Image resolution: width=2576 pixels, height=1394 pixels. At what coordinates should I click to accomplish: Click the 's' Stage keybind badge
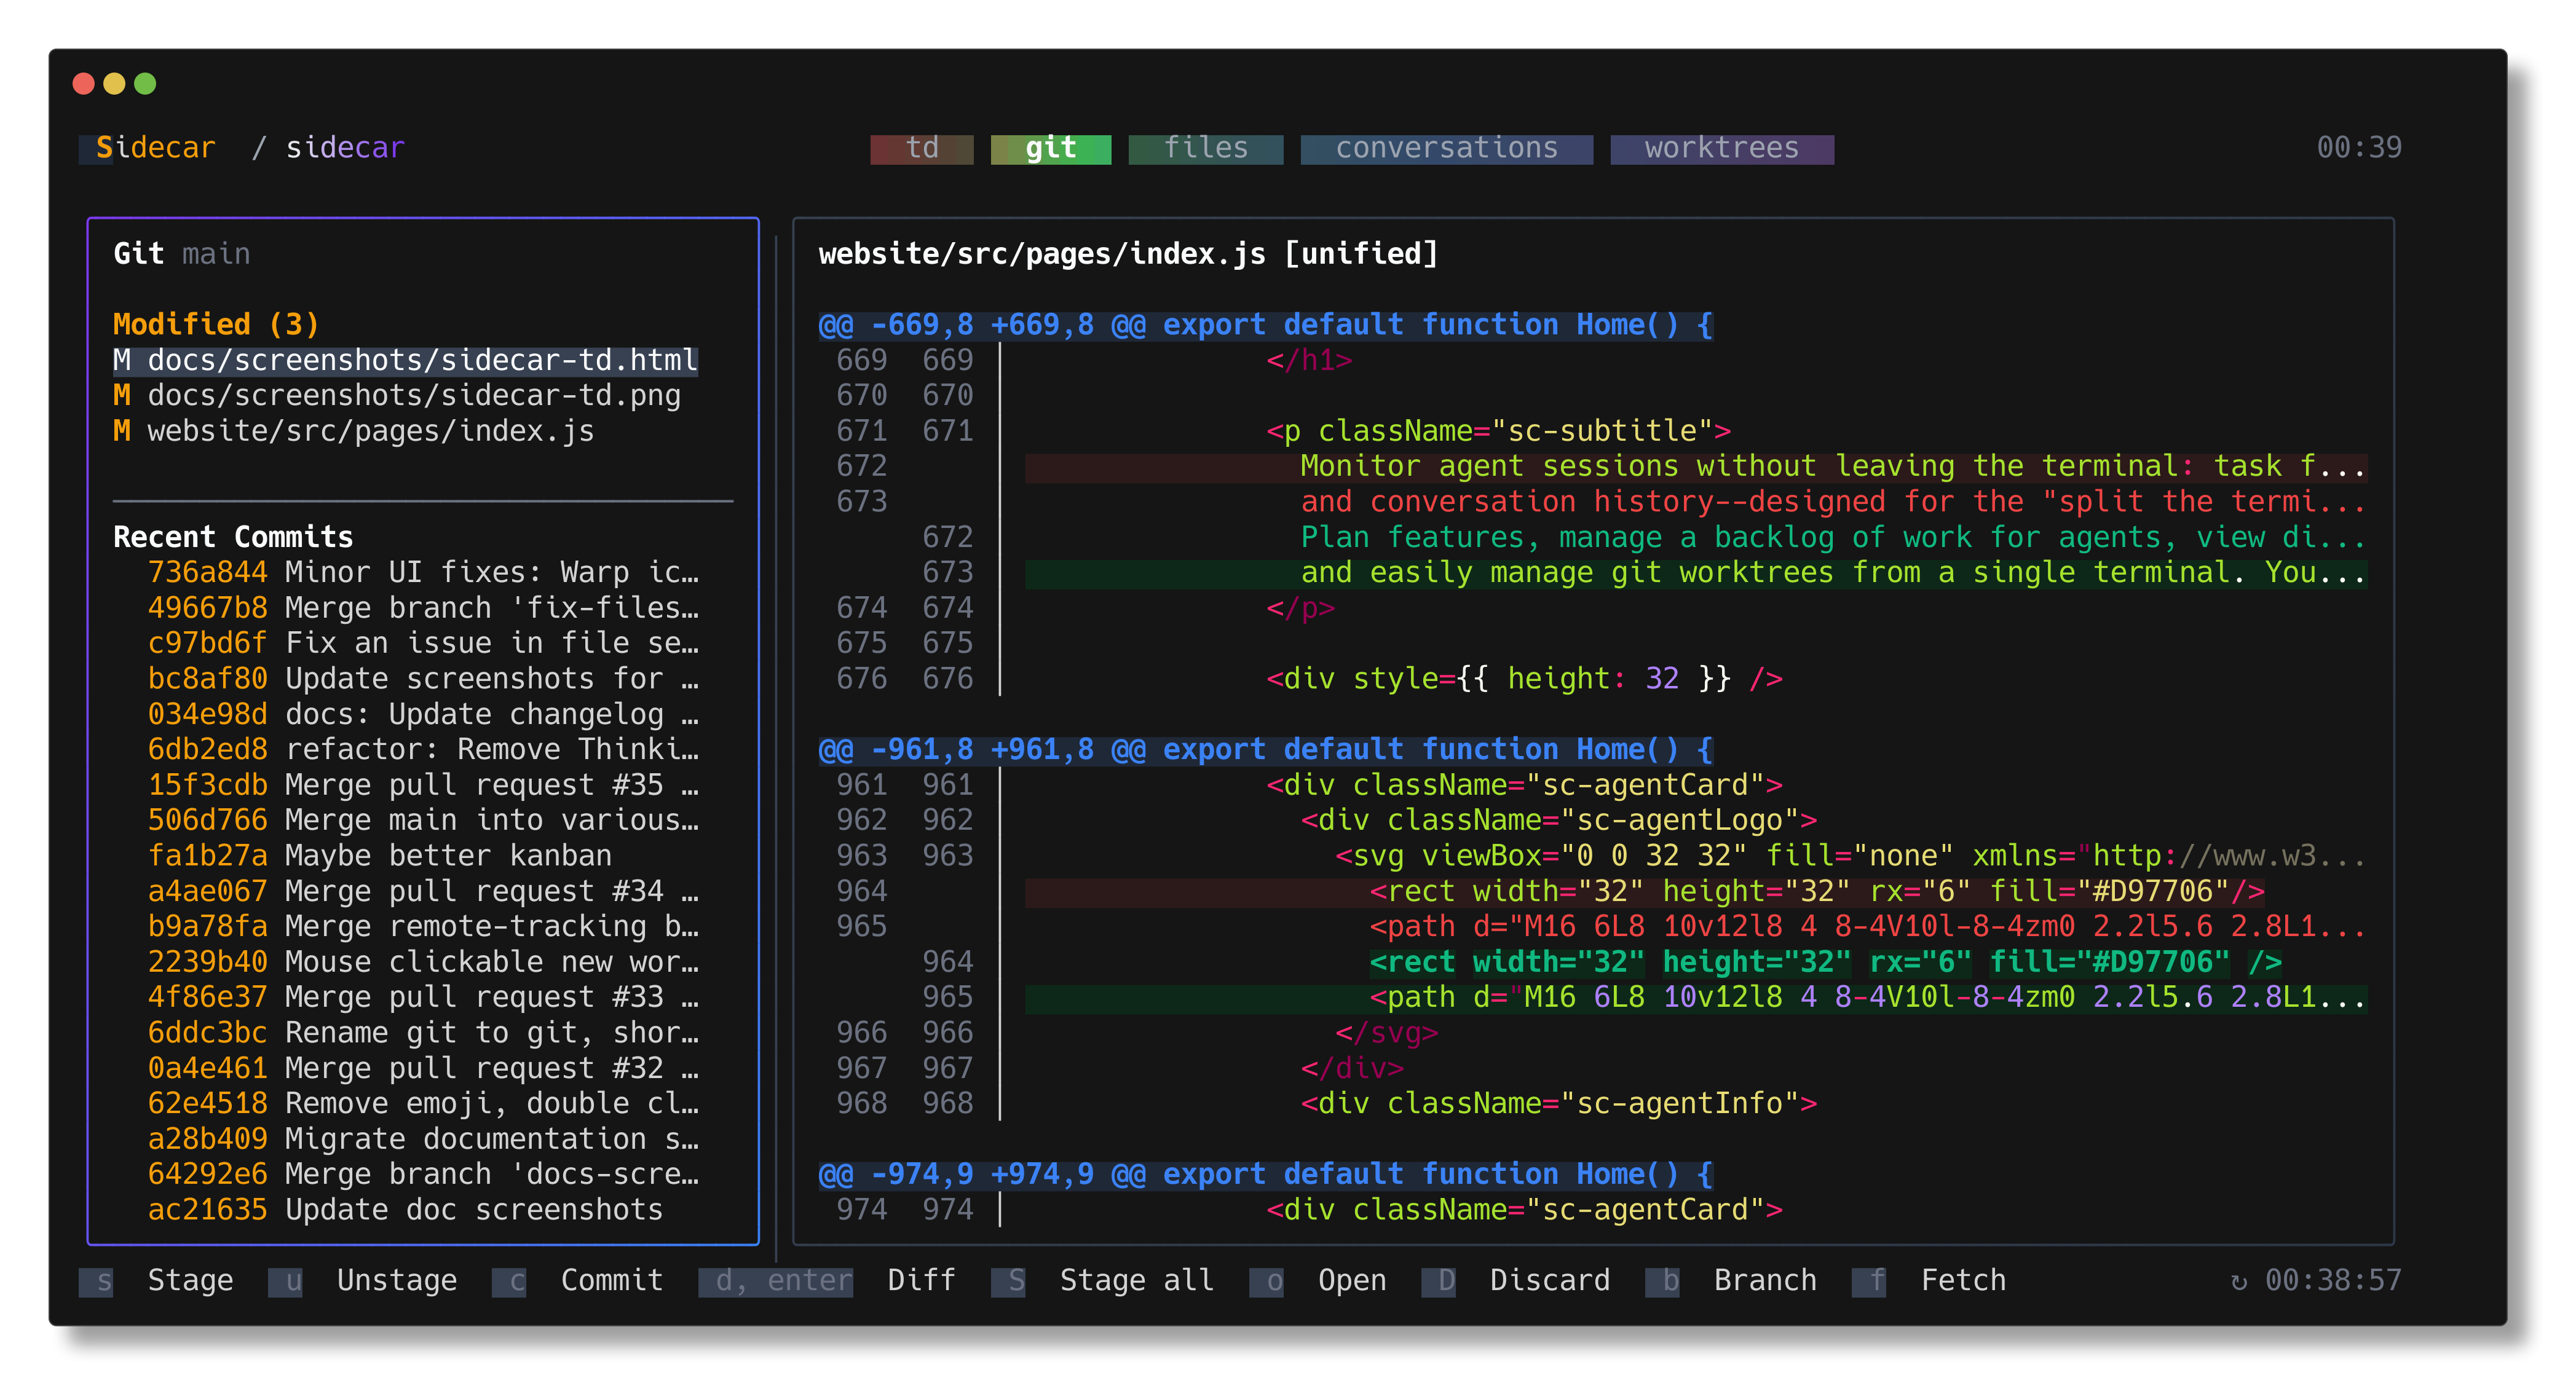(x=97, y=1281)
